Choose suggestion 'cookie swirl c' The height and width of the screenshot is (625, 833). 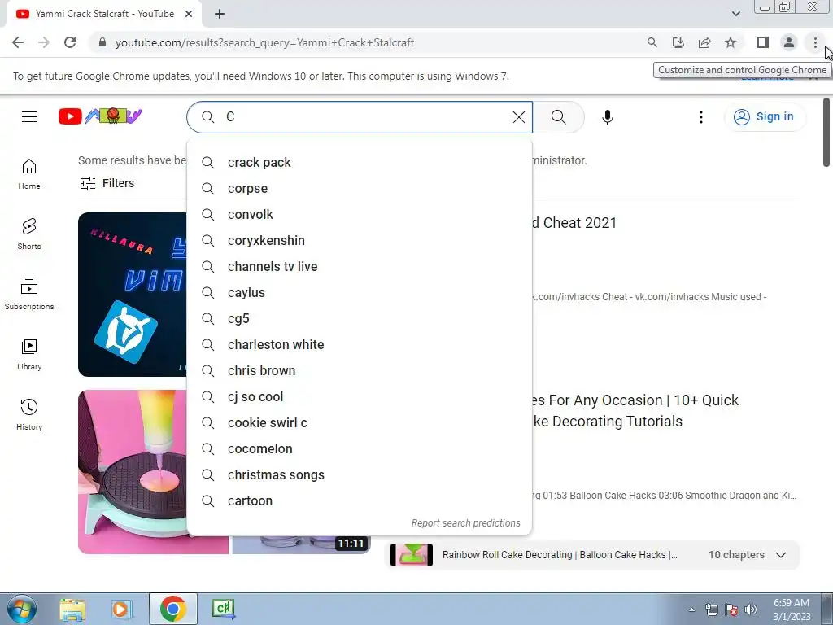[359, 422]
